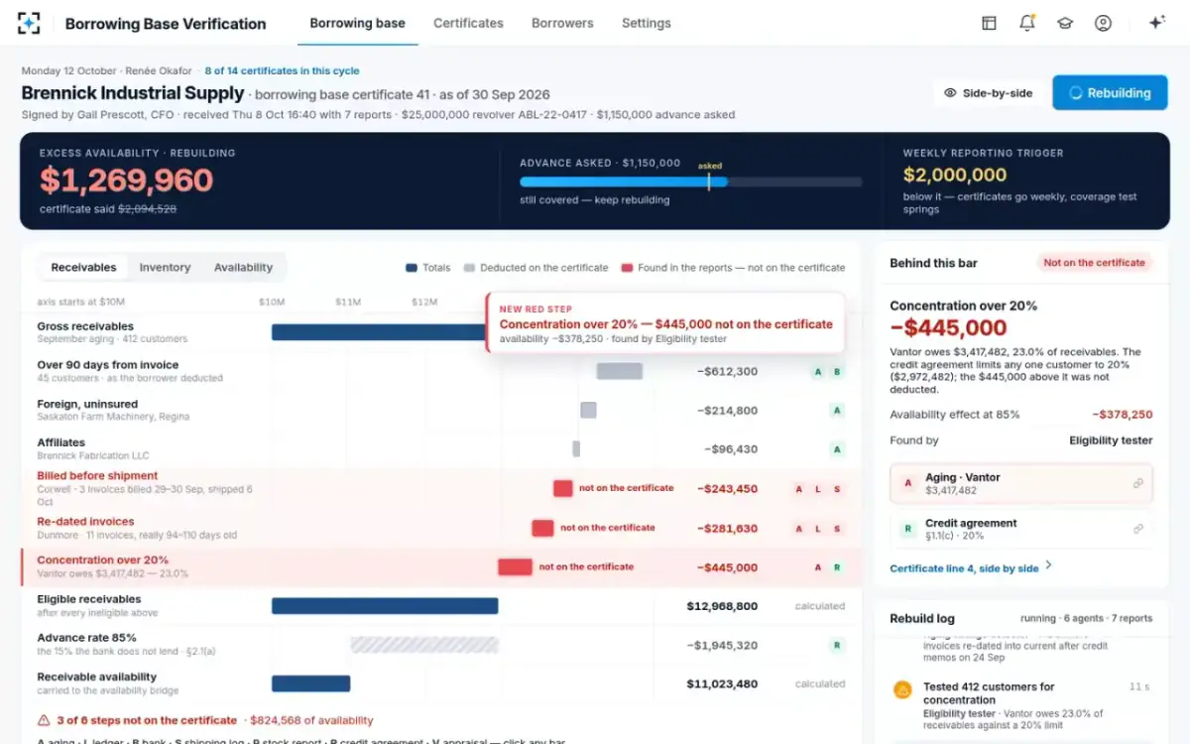The height and width of the screenshot is (744, 1190).
Task: Click the A badge in Re-dated invoices row
Action: pyautogui.click(x=799, y=529)
